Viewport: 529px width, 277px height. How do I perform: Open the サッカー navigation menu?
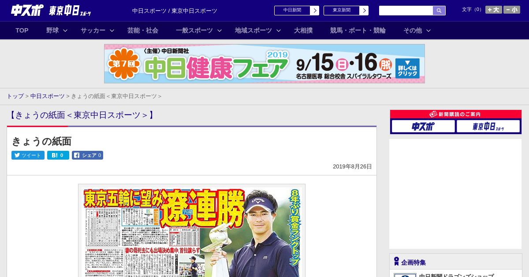(x=93, y=30)
